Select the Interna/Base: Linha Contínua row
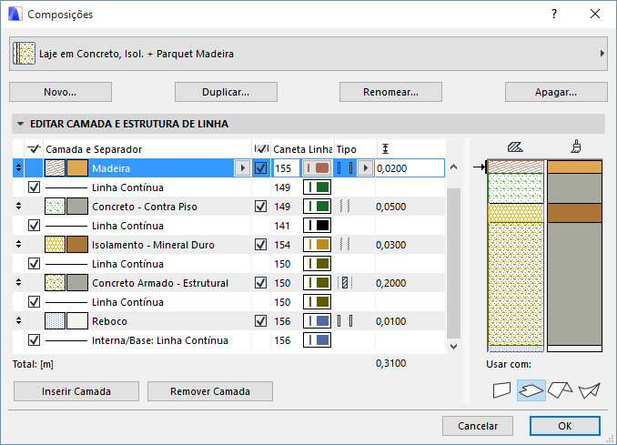This screenshot has height=445, width=617. pos(229,340)
